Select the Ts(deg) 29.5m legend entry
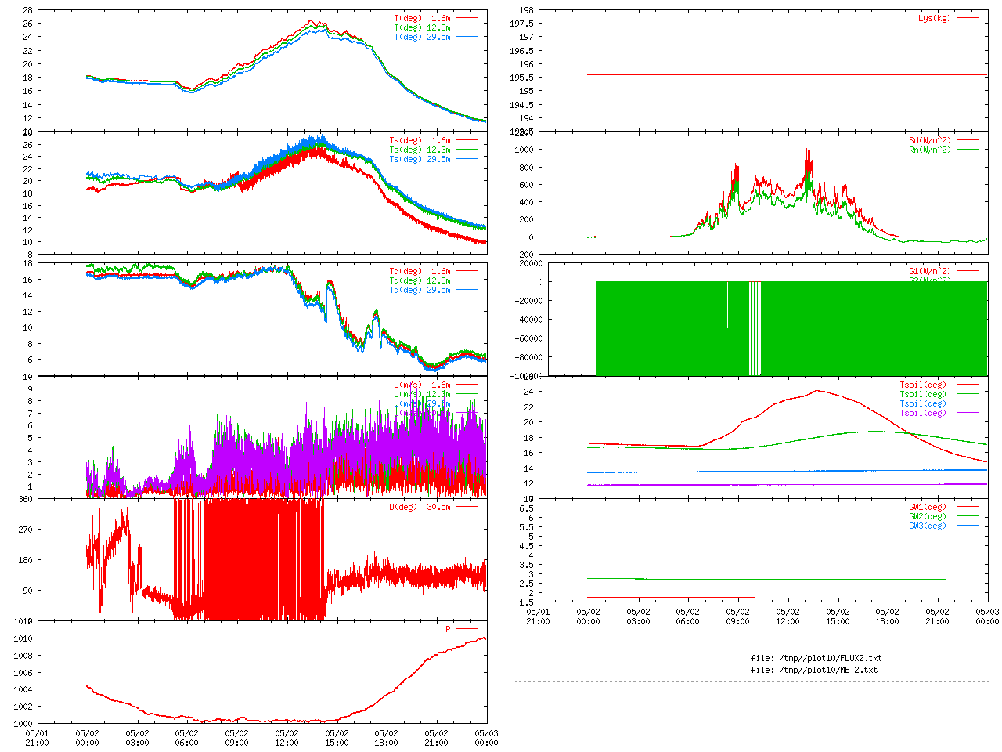The width and height of the screenshot is (1002, 752). [x=420, y=159]
